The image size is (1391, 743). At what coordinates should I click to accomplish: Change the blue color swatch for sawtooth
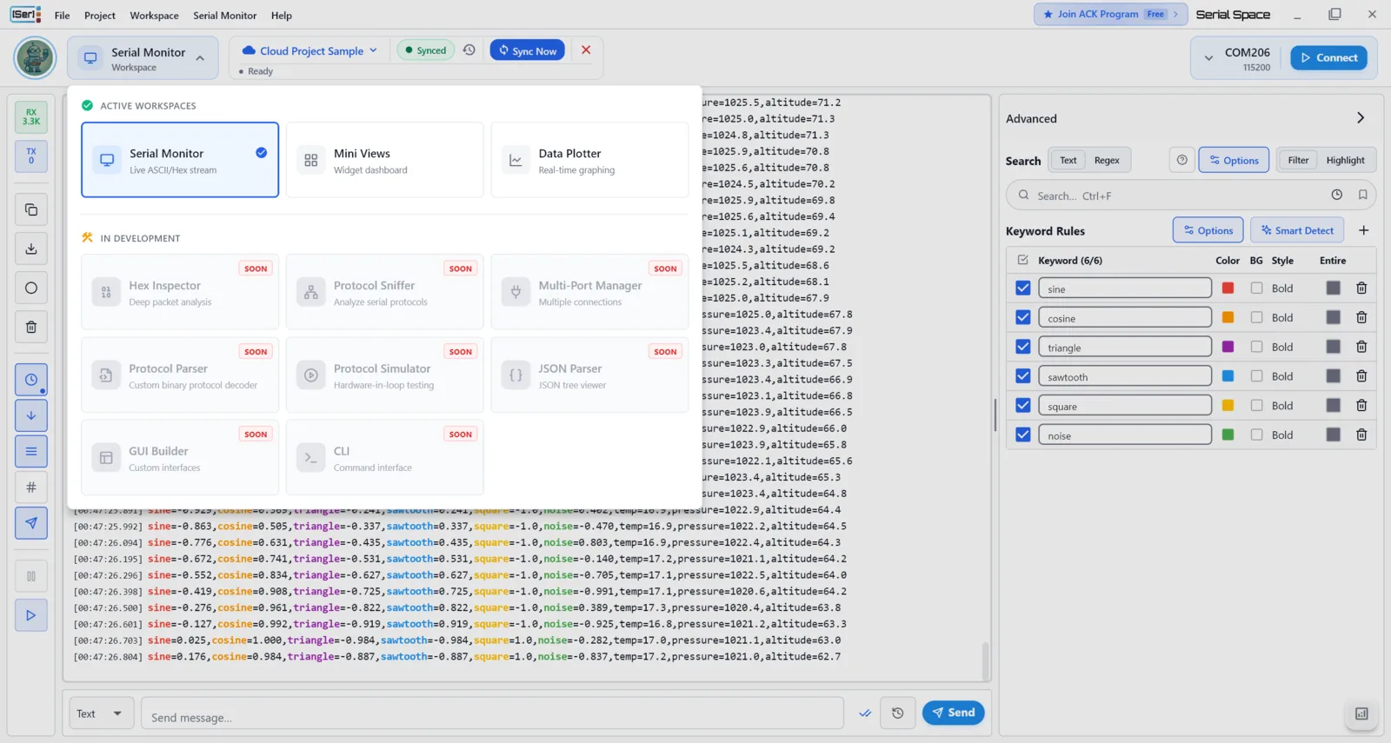(x=1228, y=376)
